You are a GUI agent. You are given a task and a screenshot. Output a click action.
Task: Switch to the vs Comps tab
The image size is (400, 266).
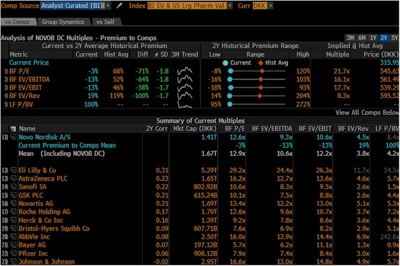17,22
